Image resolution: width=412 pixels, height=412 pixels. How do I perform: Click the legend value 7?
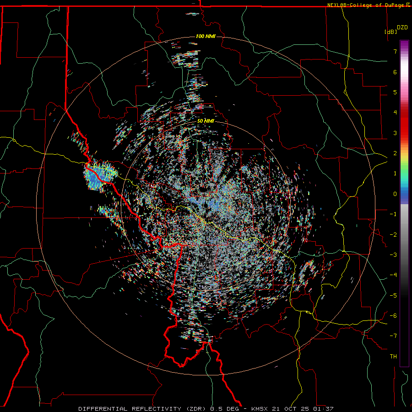pos(395,51)
